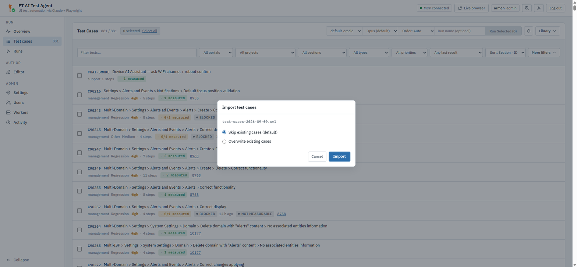Screen dimensions: 577x267
Task: Click the Log out button
Action: point(555,8)
